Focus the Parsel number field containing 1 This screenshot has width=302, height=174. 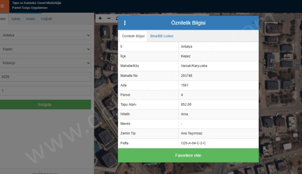tap(45, 91)
